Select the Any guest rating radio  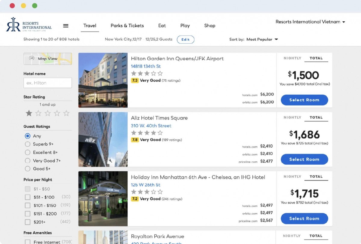pos(28,136)
